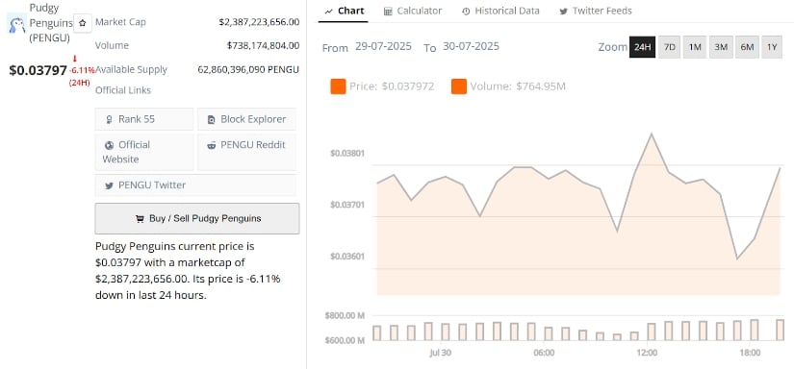Toggle the Price series legend swatch
The height and width of the screenshot is (369, 794).
click(338, 86)
